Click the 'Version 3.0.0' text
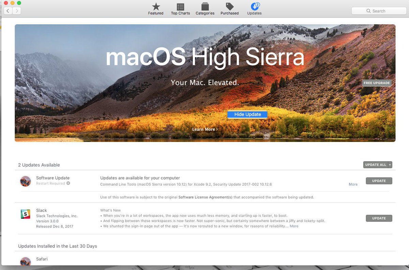The width and height of the screenshot is (409, 270). (47, 221)
